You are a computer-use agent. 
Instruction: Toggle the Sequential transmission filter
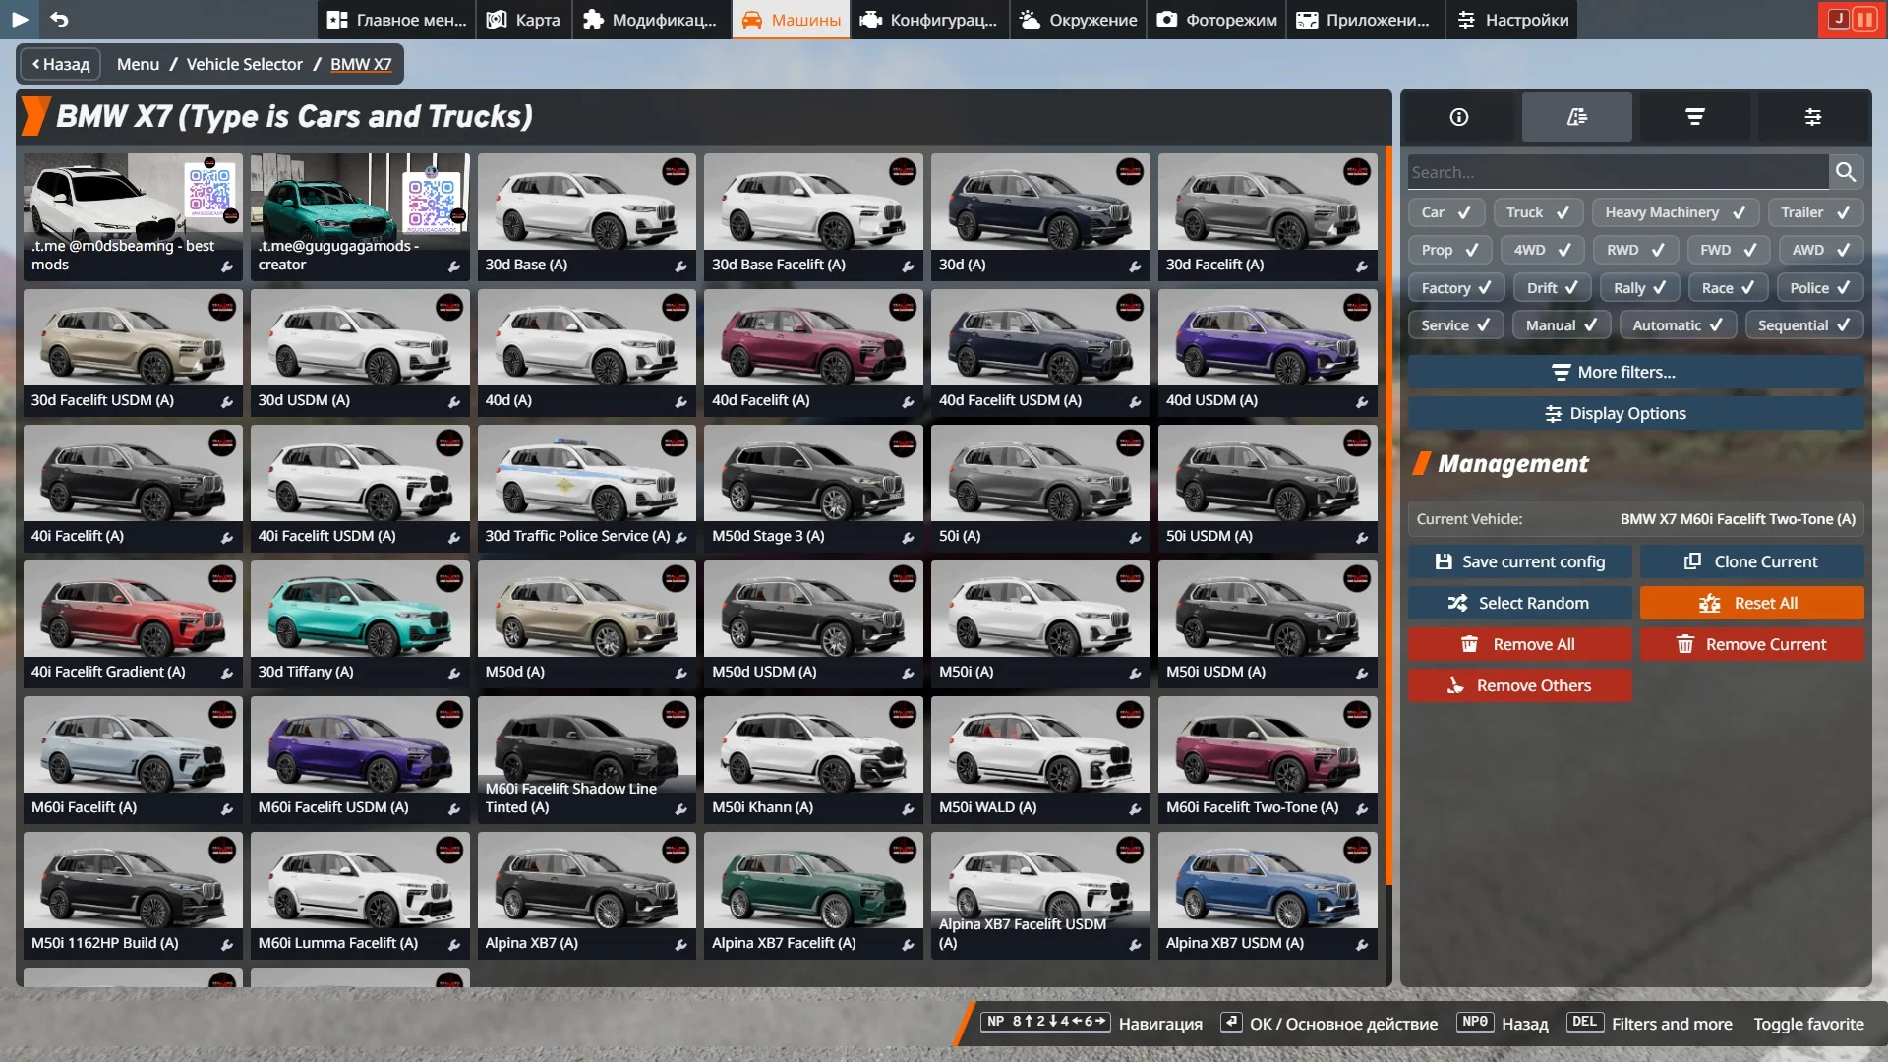pos(1804,325)
